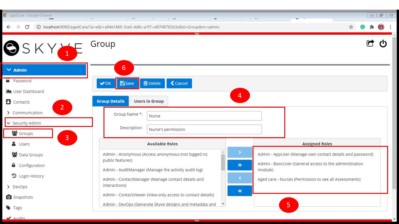399x224 pixels.
Task: Click the Login History clock icon
Action: pos(14,176)
